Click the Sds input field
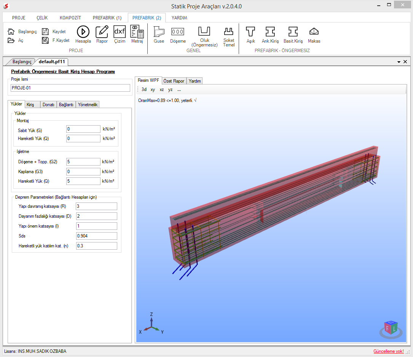Viewport: 413px width, 357px height. [x=96, y=236]
